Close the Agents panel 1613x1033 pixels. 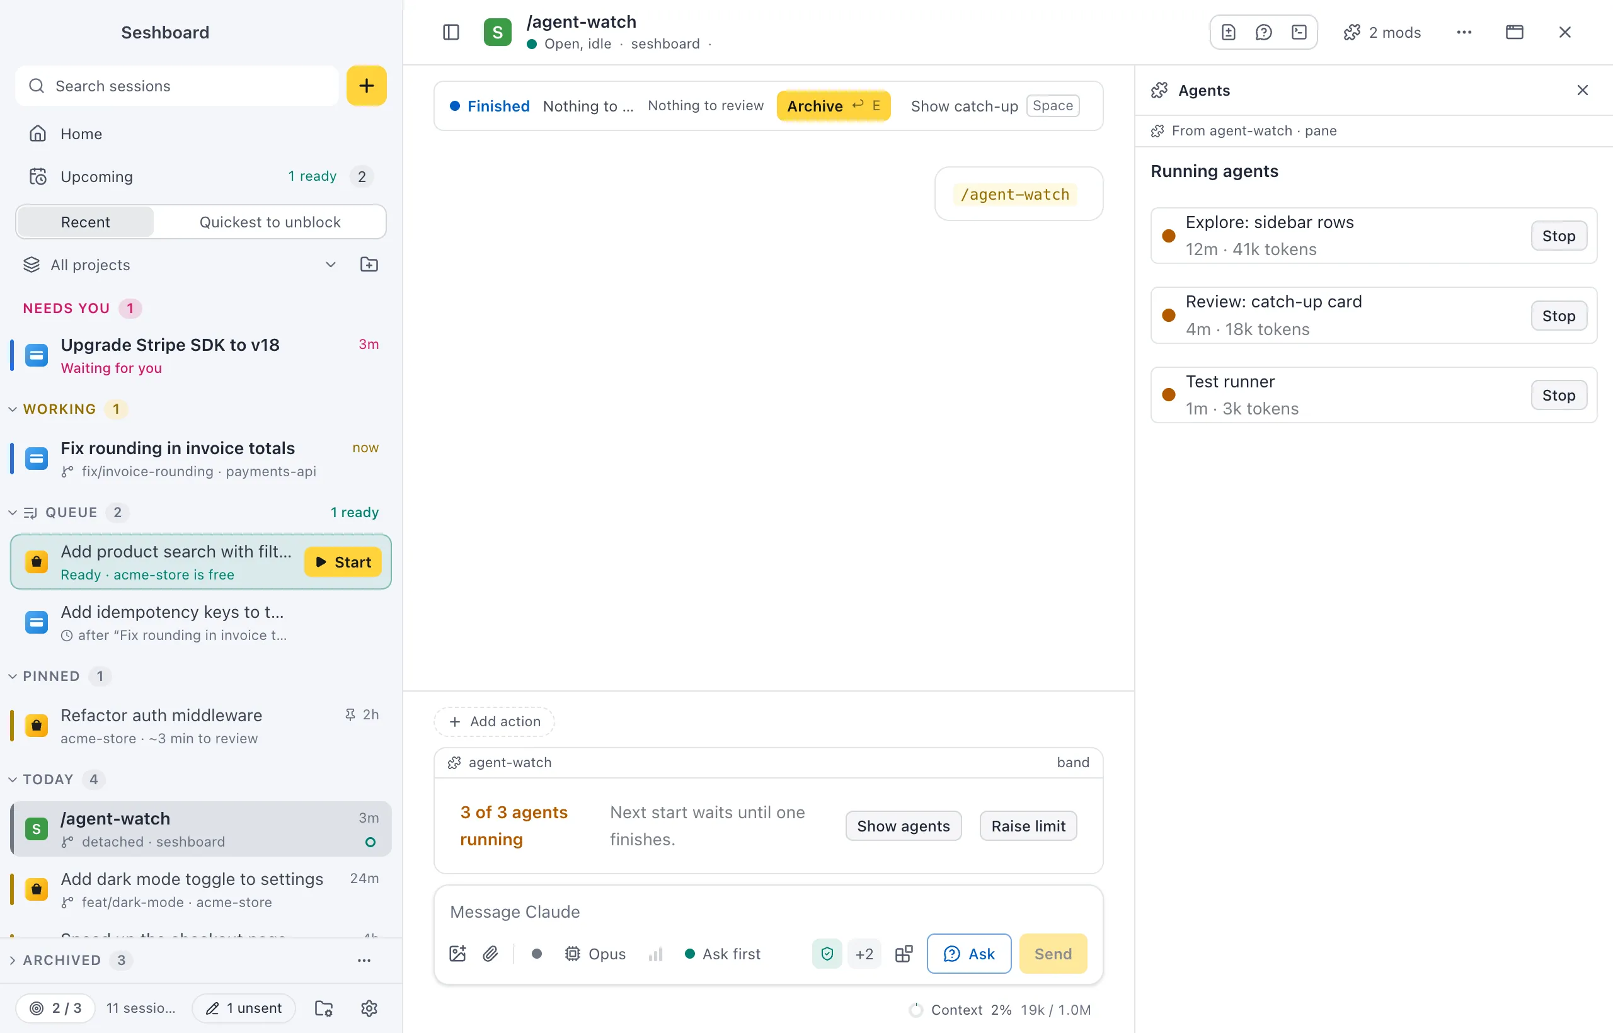(x=1582, y=90)
